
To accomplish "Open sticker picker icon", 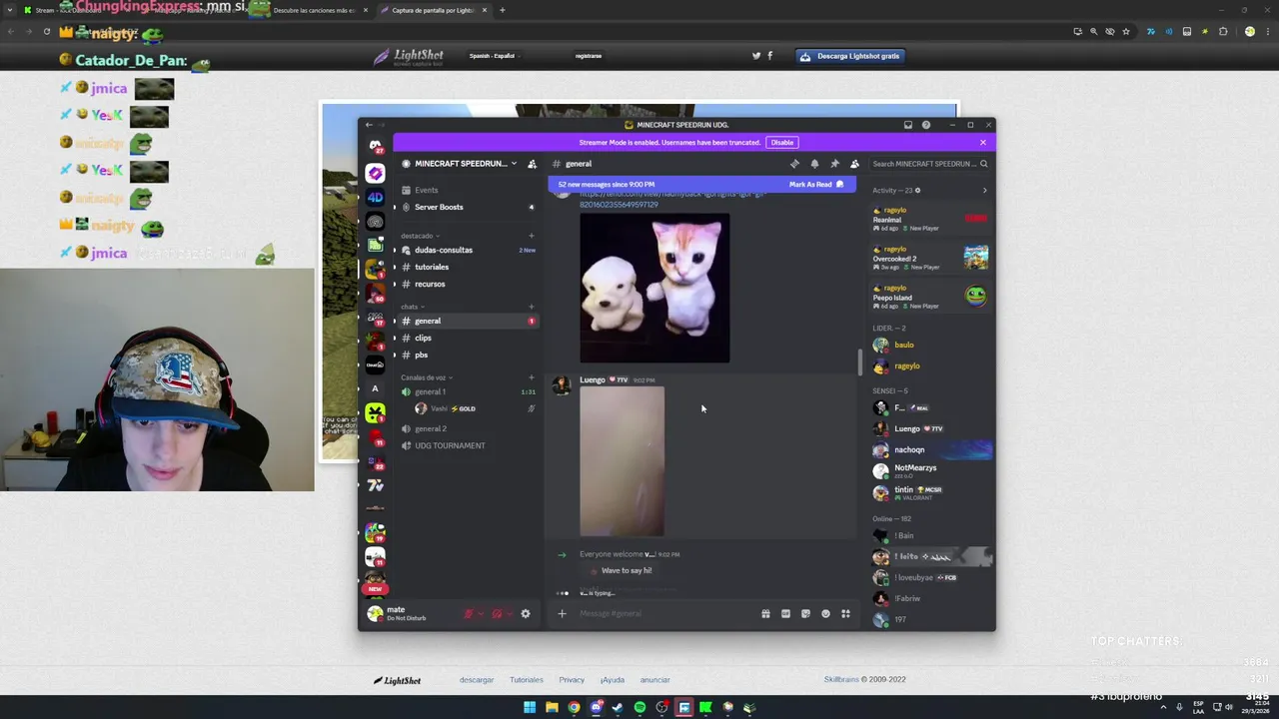I will point(805,614).
